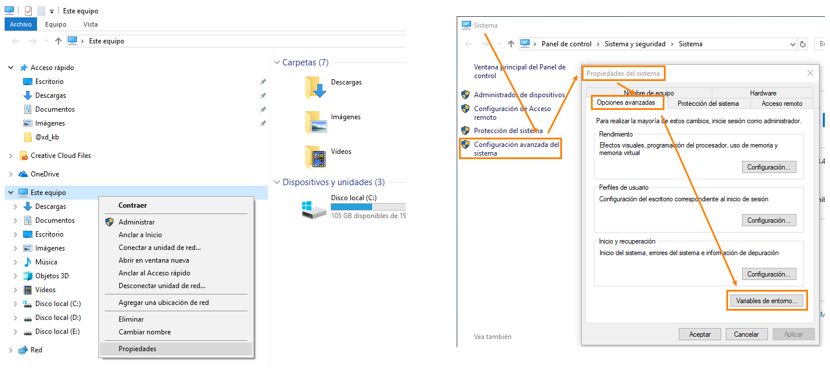Unpin Escritorio from Acceso rápido
Viewport: 830px width, 372px height.
[x=264, y=81]
